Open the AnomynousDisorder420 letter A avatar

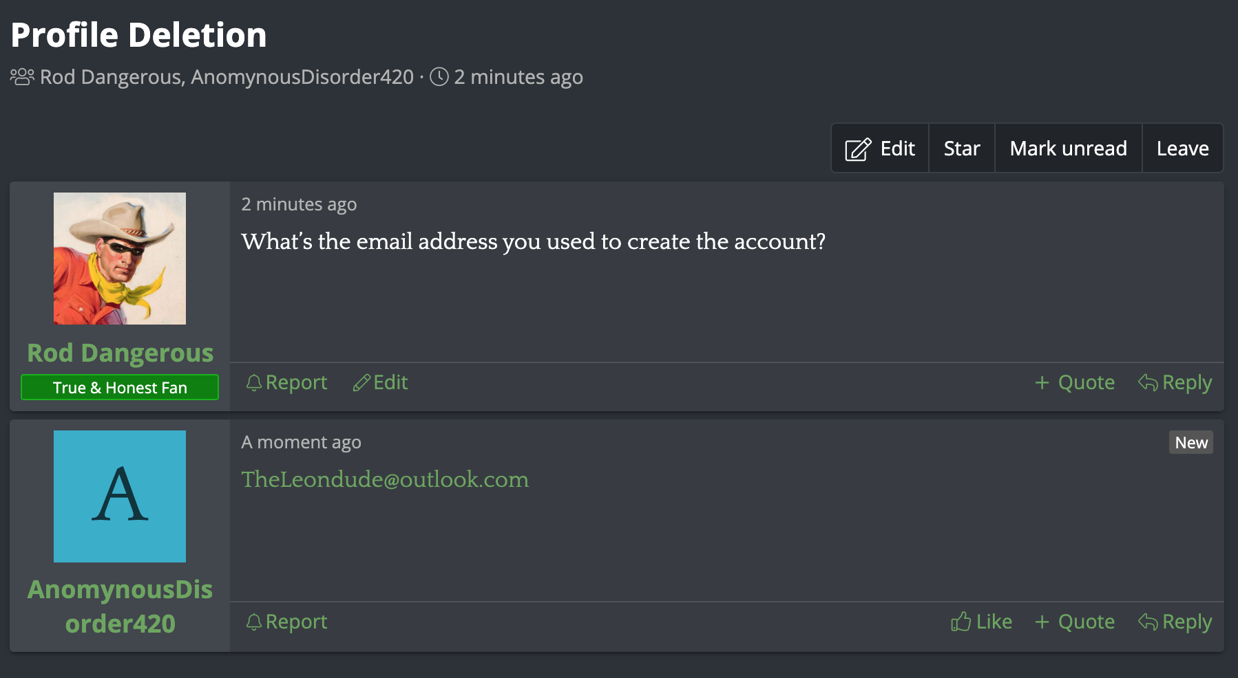pos(120,496)
